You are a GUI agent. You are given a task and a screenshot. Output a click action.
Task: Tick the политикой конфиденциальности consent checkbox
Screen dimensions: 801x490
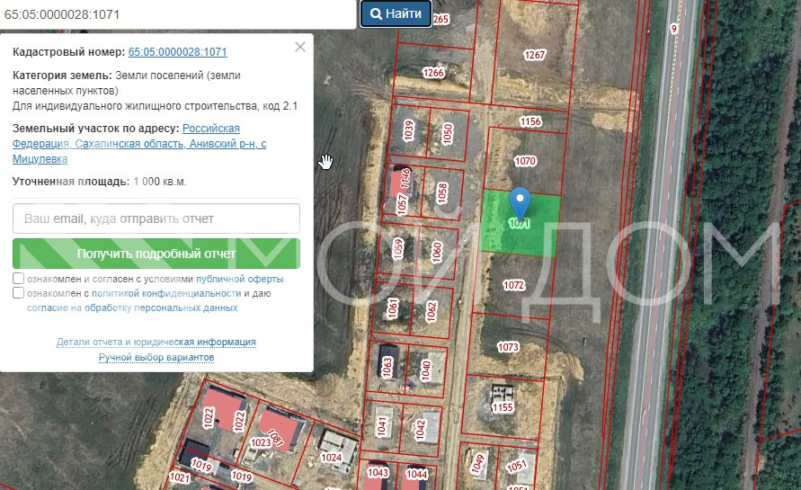18,293
